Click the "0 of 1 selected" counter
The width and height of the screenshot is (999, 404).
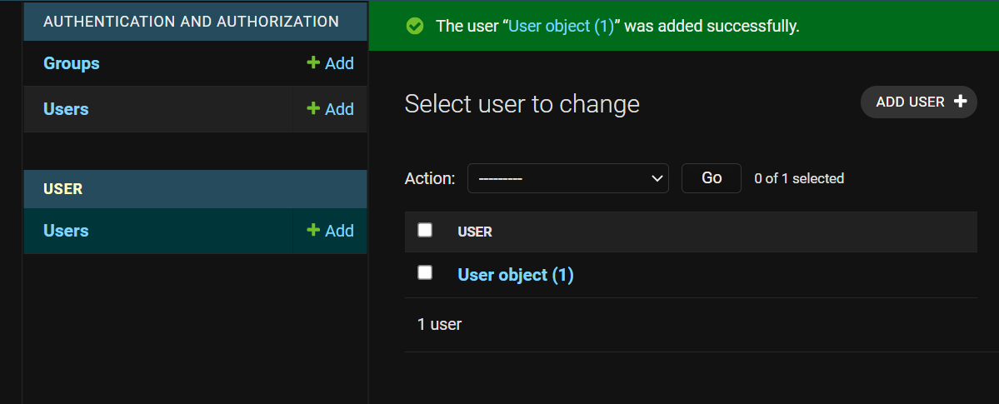tap(799, 178)
